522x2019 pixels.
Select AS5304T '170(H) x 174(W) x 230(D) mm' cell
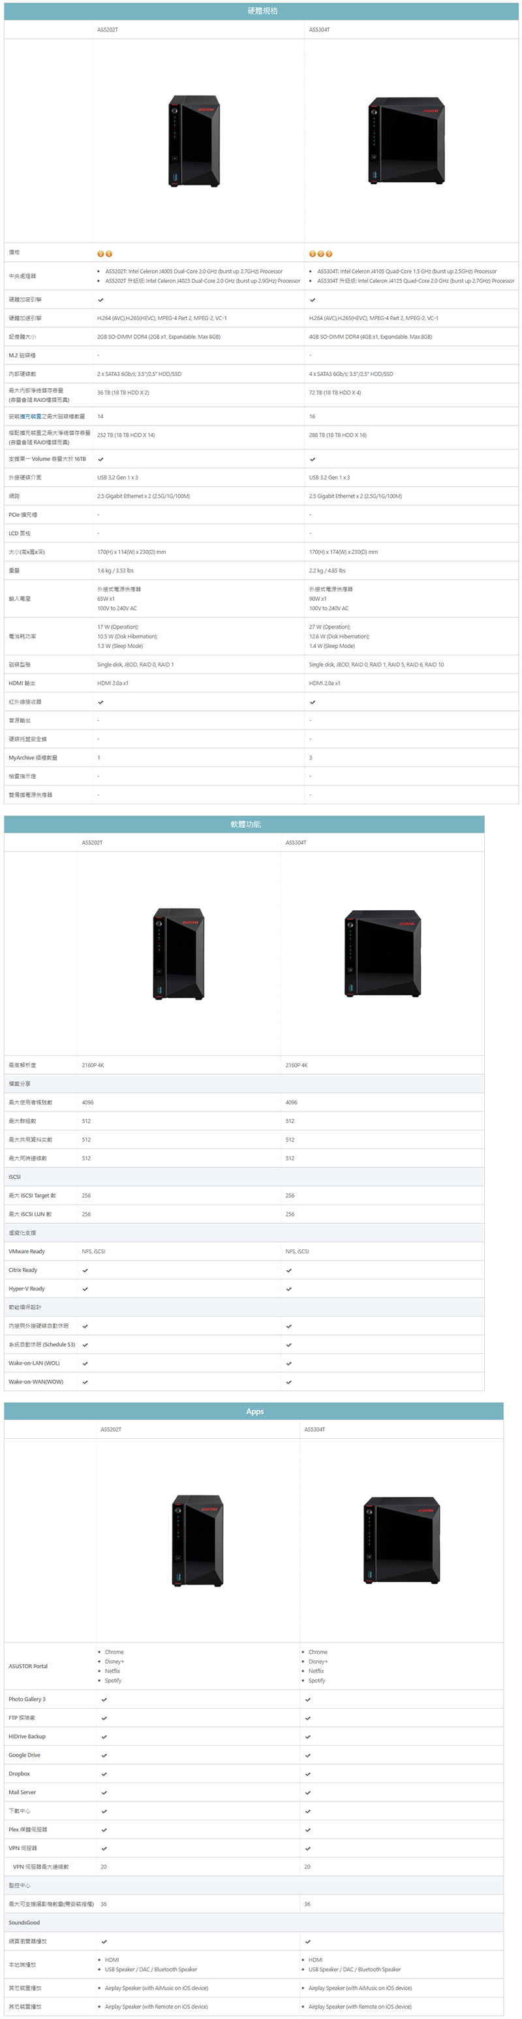[344, 551]
